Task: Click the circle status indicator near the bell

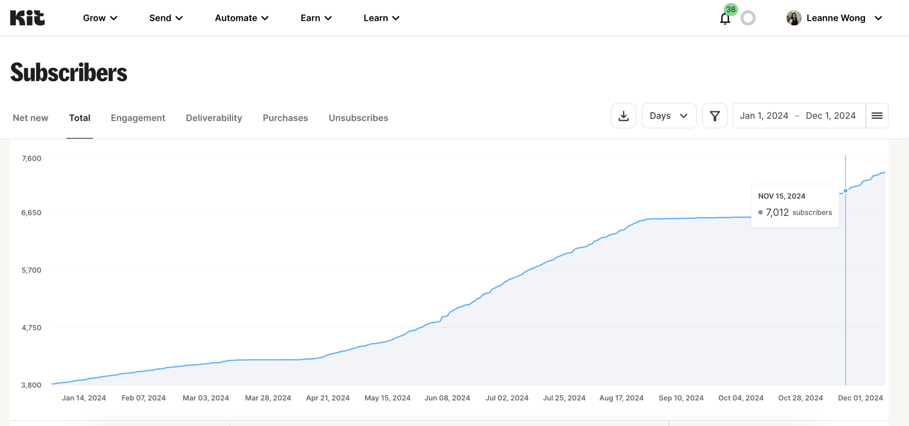Action: pos(749,18)
